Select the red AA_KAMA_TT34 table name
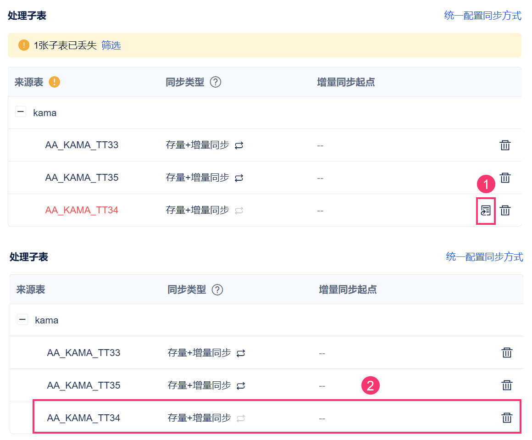This screenshot has width=532, height=440. pyautogui.click(x=82, y=210)
